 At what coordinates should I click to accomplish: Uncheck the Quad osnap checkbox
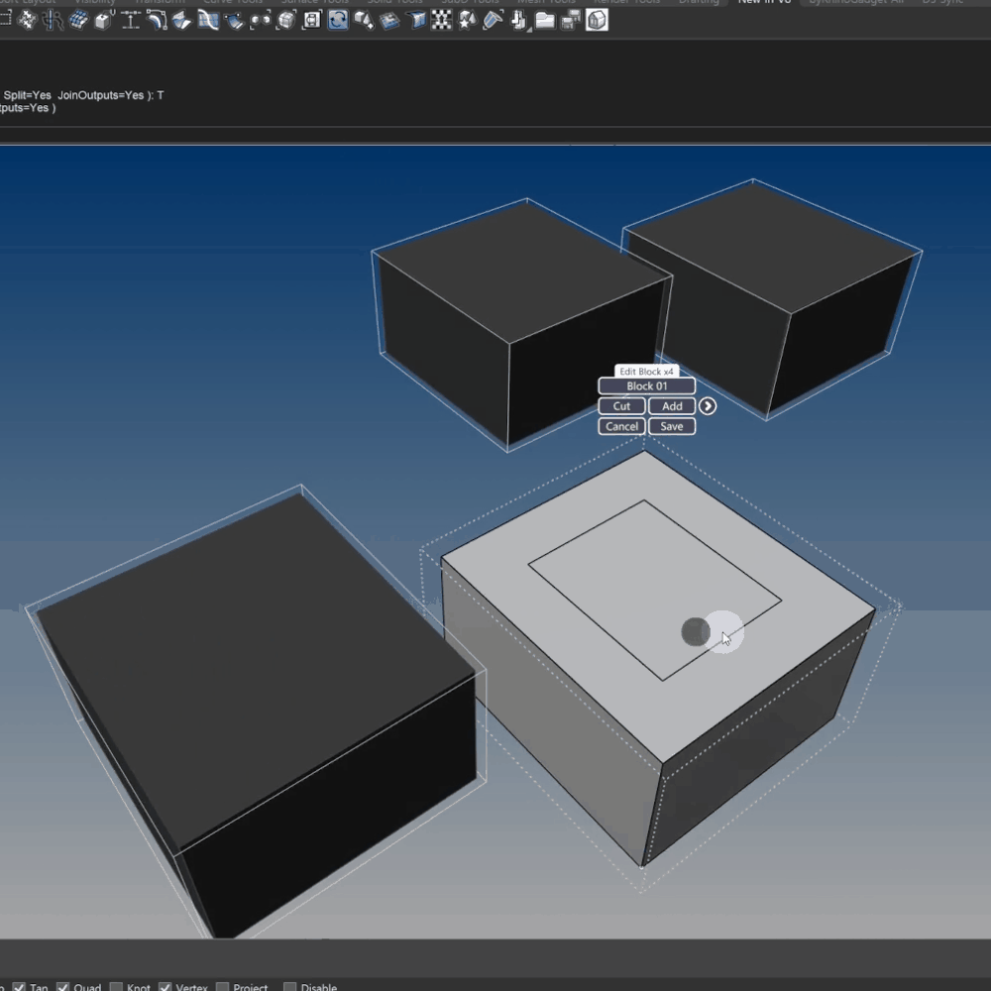coord(63,987)
